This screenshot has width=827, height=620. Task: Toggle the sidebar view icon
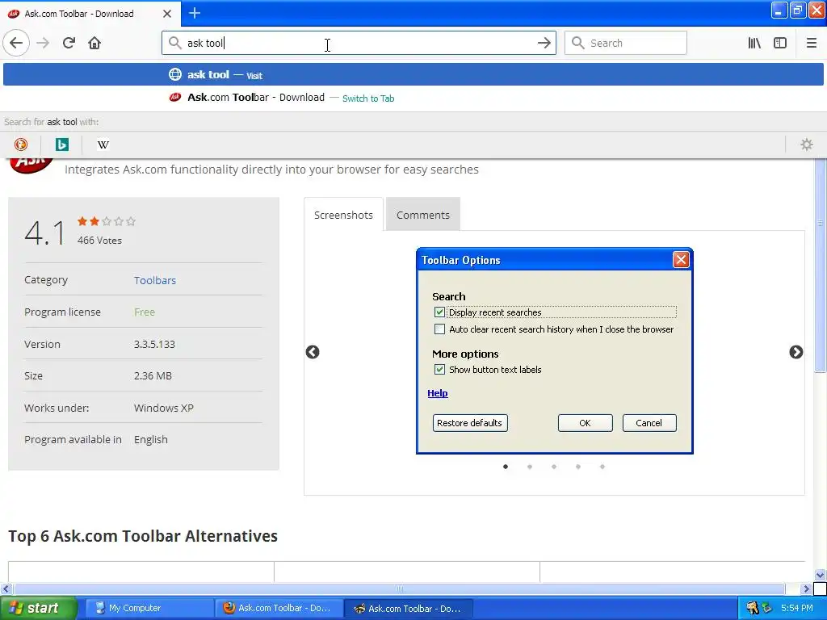[x=780, y=43]
